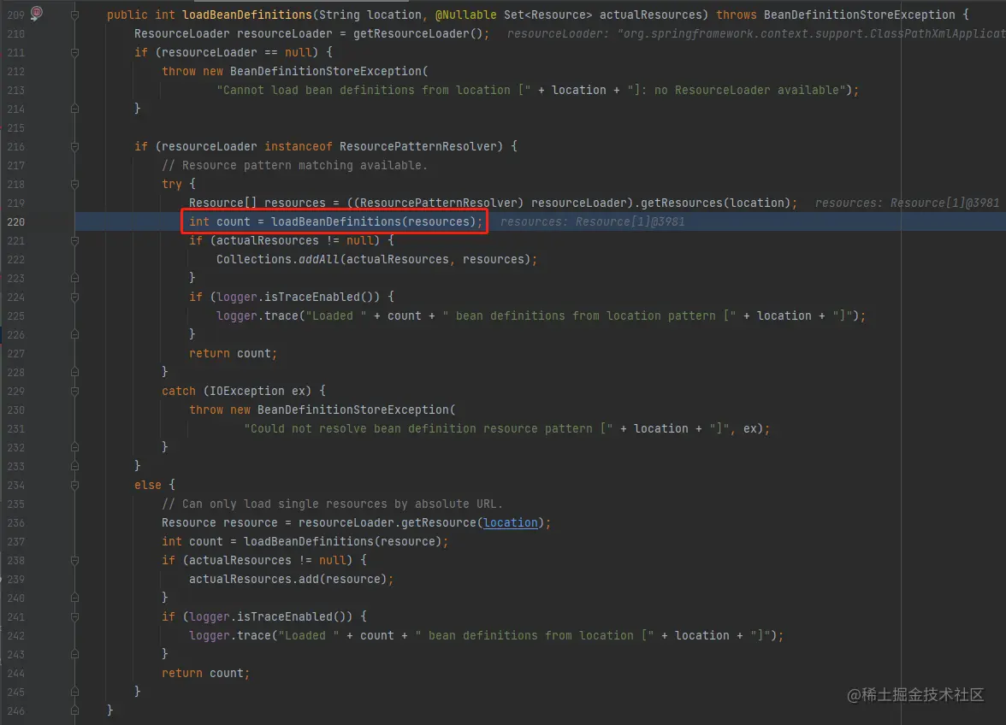
Task: Click loadBeanDefinitions(resource) on line 237
Action: pyautogui.click(x=342, y=542)
